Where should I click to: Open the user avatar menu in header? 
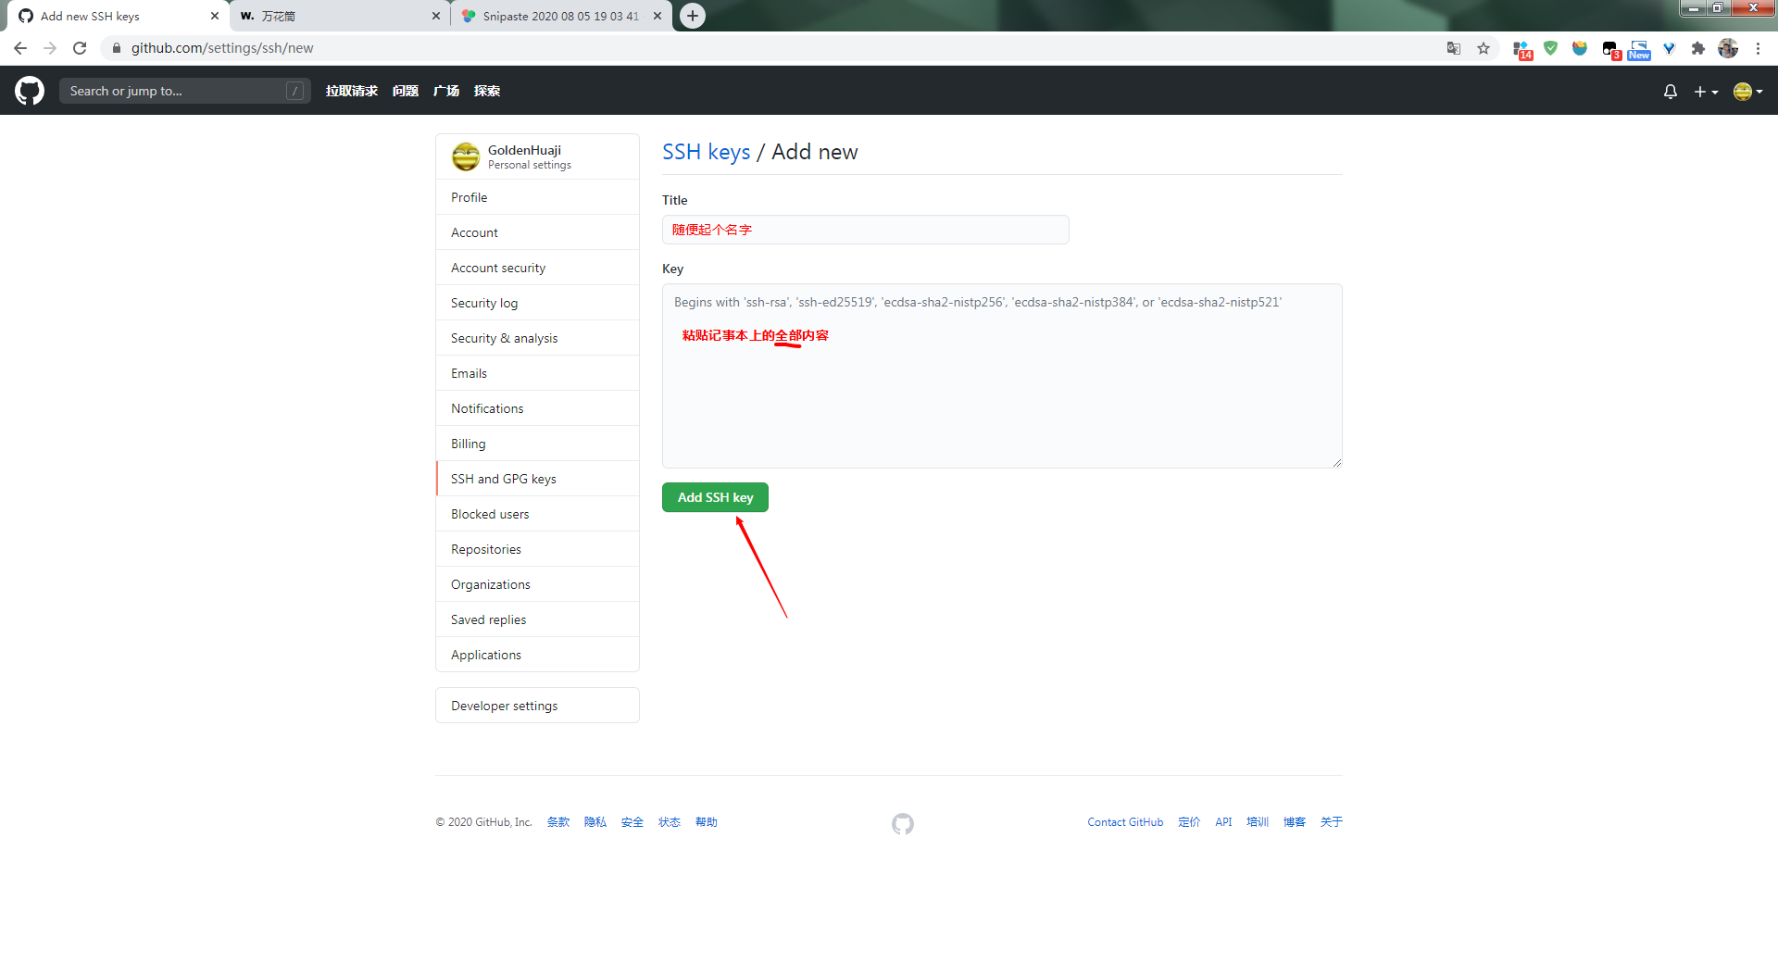click(1747, 91)
